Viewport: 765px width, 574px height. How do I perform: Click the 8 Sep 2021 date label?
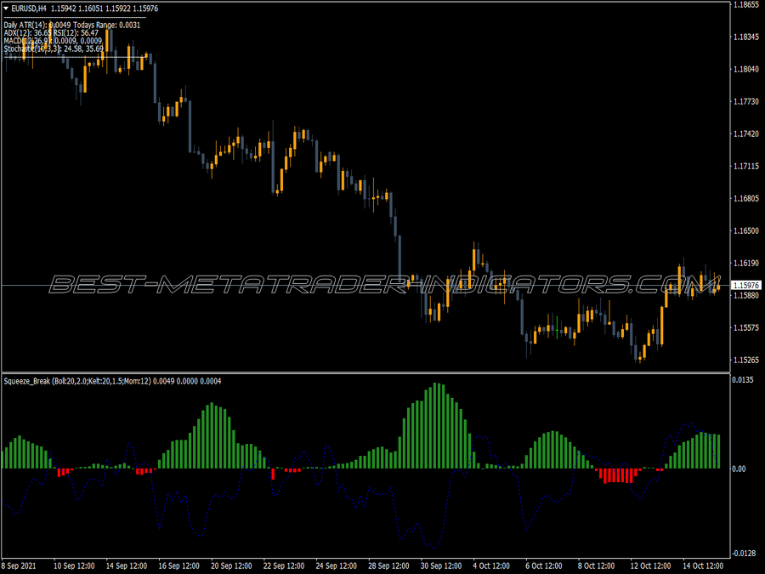click(x=19, y=565)
